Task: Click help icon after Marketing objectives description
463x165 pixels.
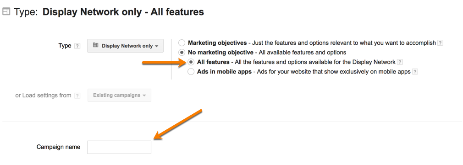Action: pos(440,43)
